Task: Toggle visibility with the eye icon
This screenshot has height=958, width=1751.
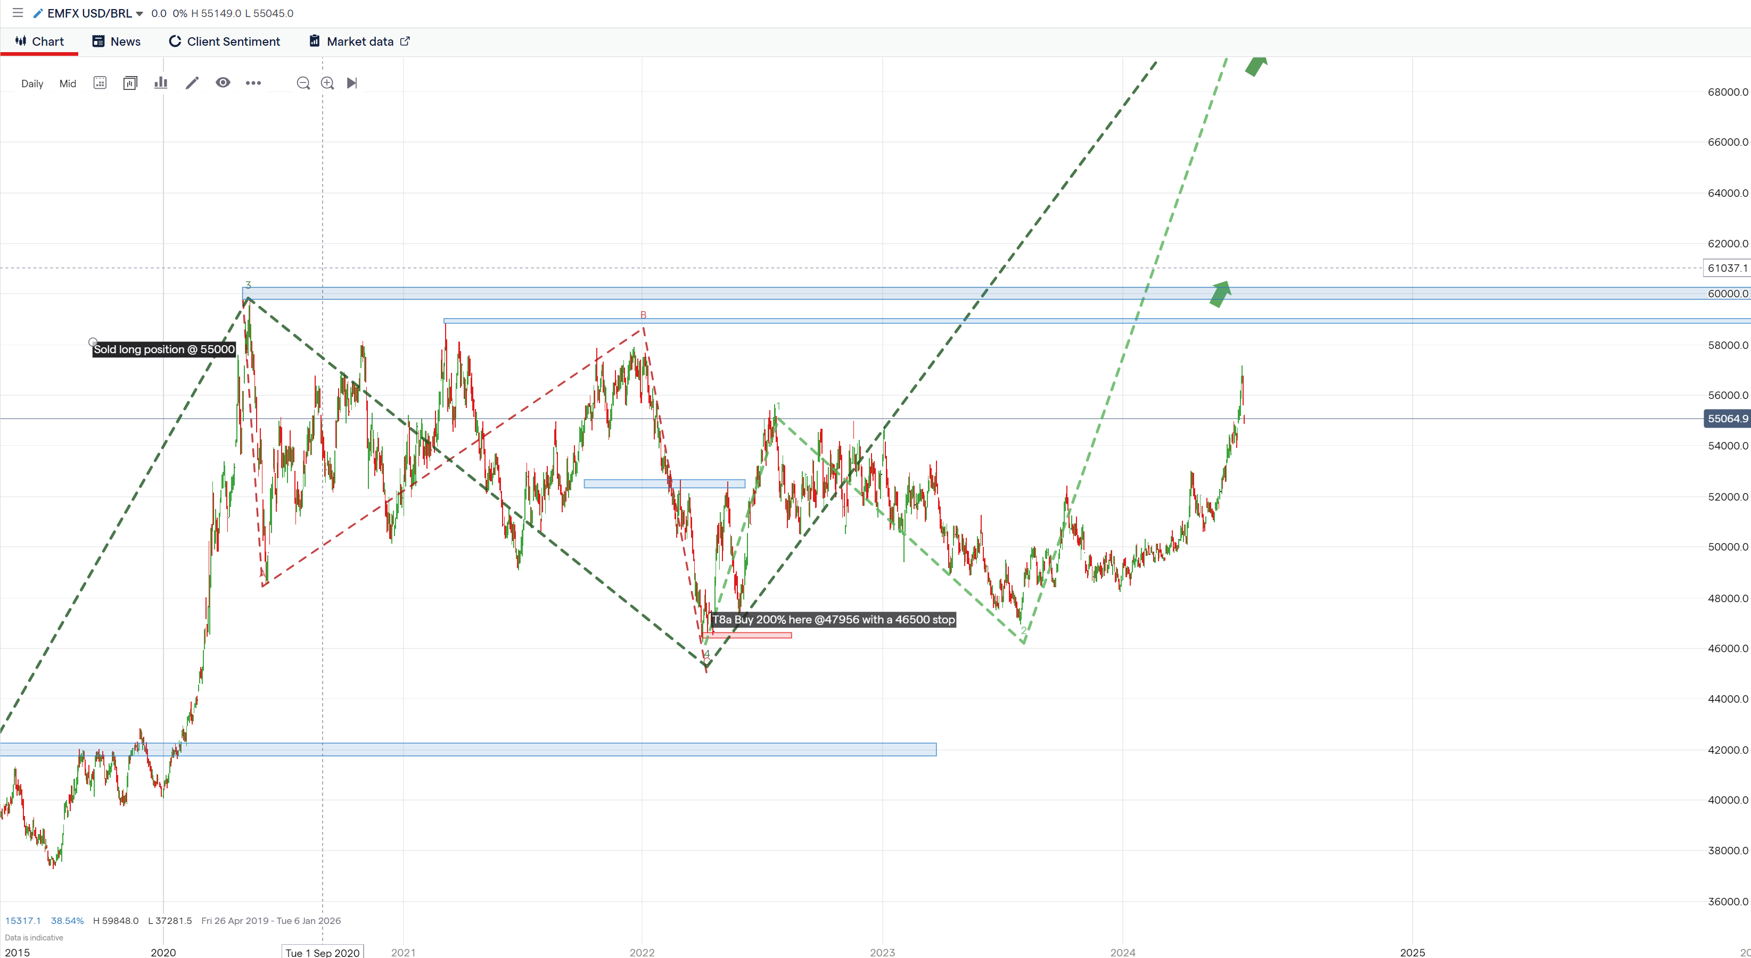Action: click(x=223, y=83)
